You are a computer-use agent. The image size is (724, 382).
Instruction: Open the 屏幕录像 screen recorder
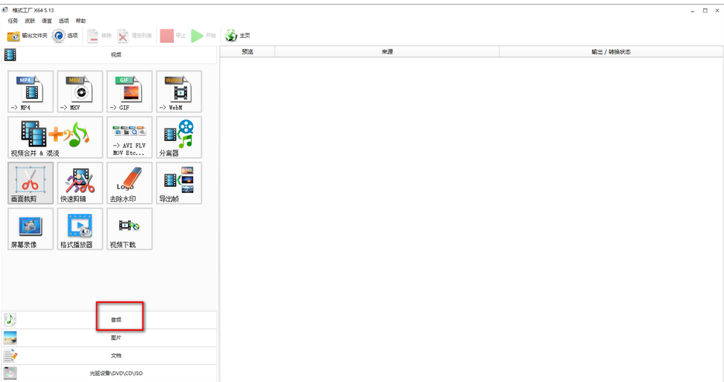tap(30, 229)
